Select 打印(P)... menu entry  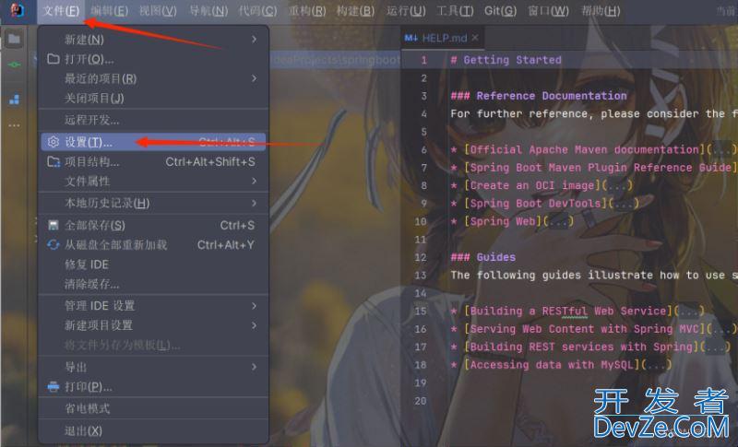click(x=153, y=387)
